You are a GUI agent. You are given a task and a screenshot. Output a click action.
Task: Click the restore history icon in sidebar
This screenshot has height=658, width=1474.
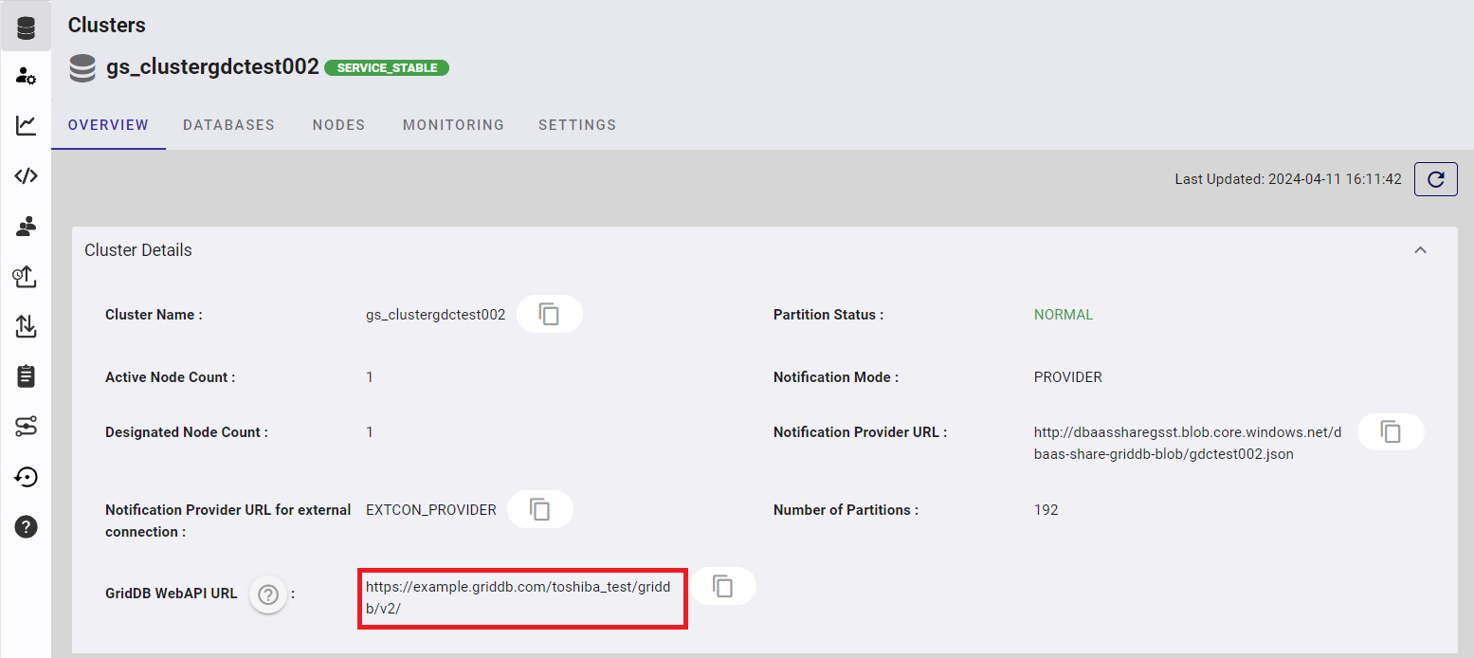[27, 477]
